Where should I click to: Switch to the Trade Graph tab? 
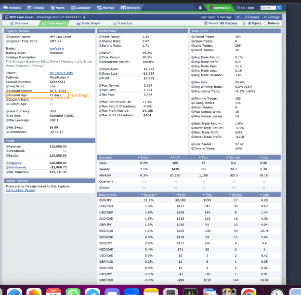click(88, 23)
